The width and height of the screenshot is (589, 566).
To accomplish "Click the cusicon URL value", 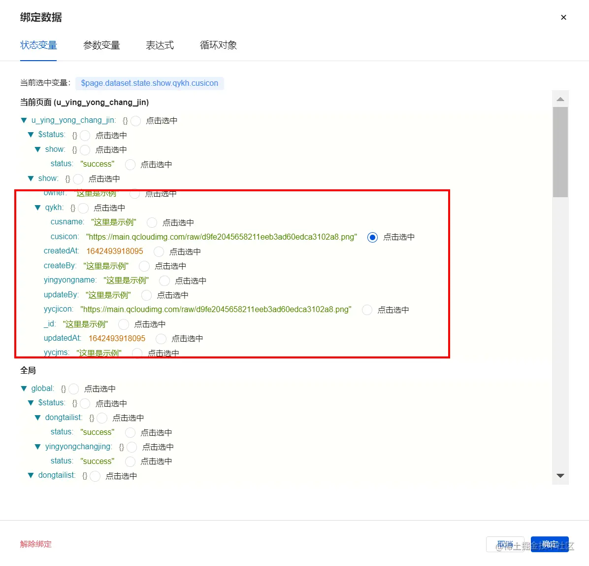I will click(222, 237).
